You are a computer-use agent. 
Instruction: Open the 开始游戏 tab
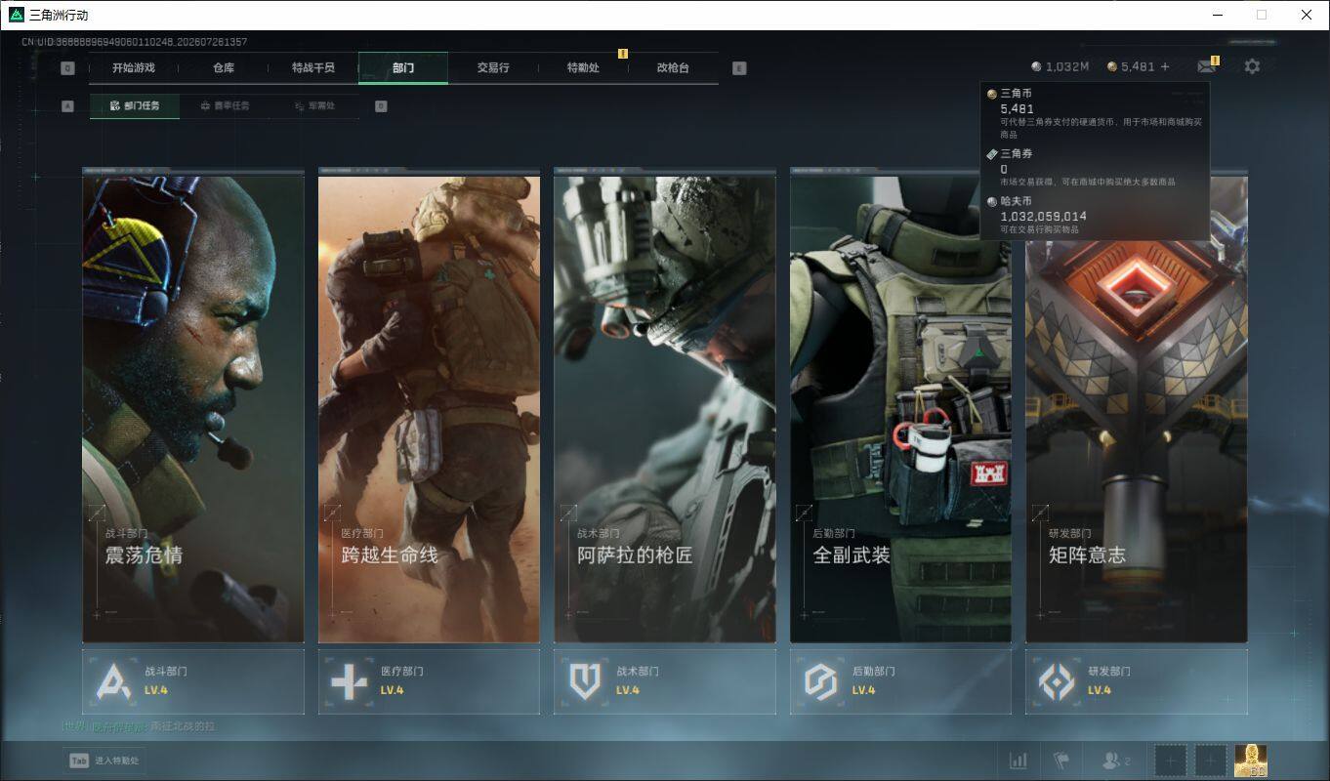[134, 68]
